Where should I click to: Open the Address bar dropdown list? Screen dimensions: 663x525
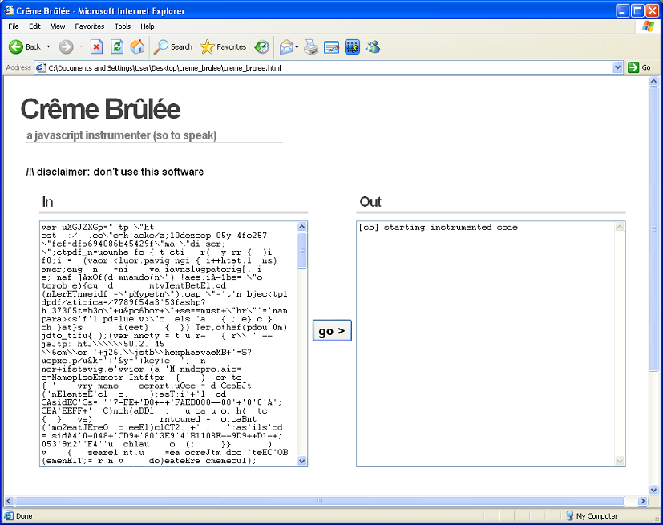618,67
